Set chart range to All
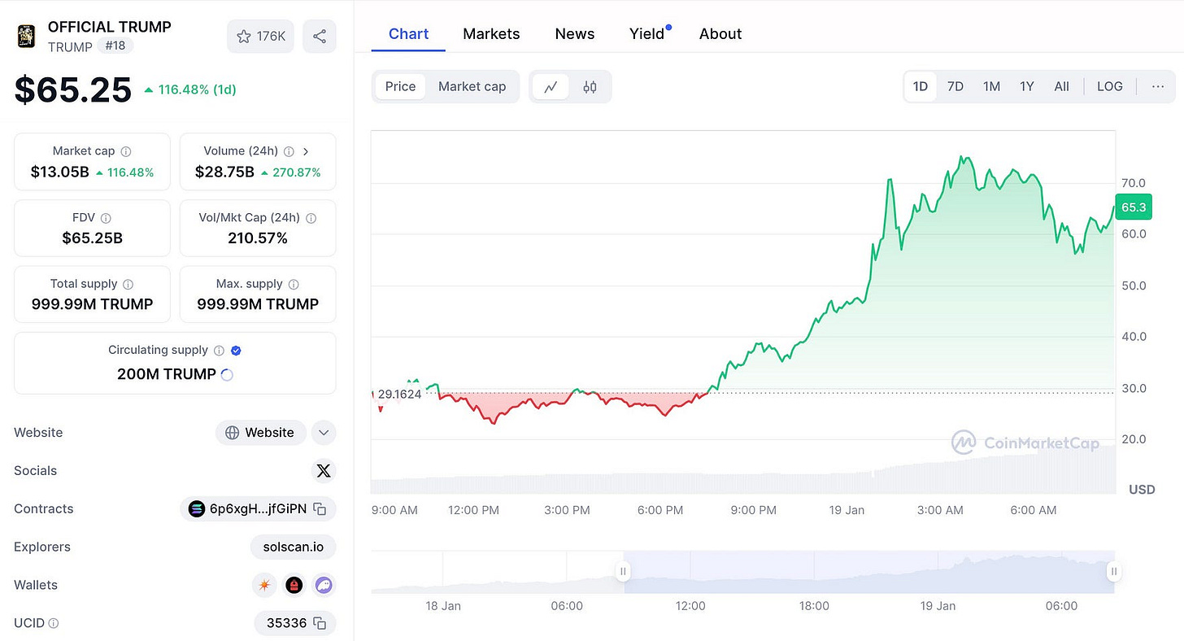Image resolution: width=1184 pixels, height=641 pixels. pos(1061,86)
